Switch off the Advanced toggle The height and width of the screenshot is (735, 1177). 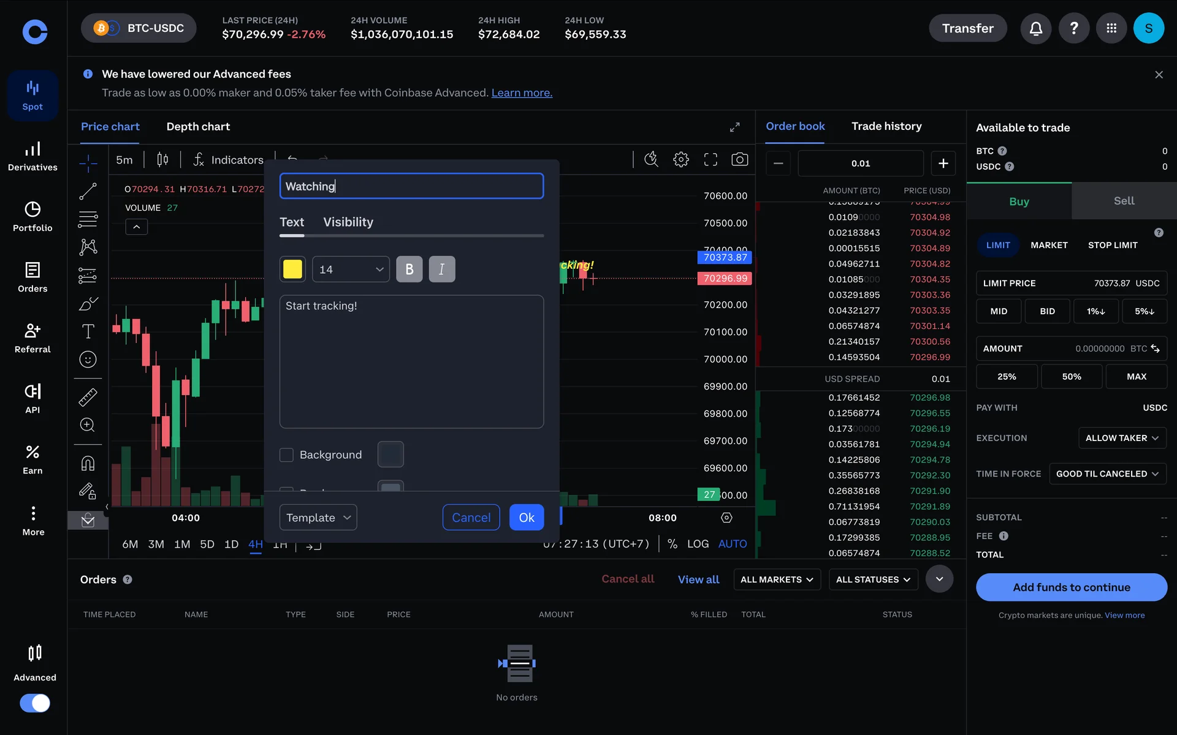tap(35, 703)
